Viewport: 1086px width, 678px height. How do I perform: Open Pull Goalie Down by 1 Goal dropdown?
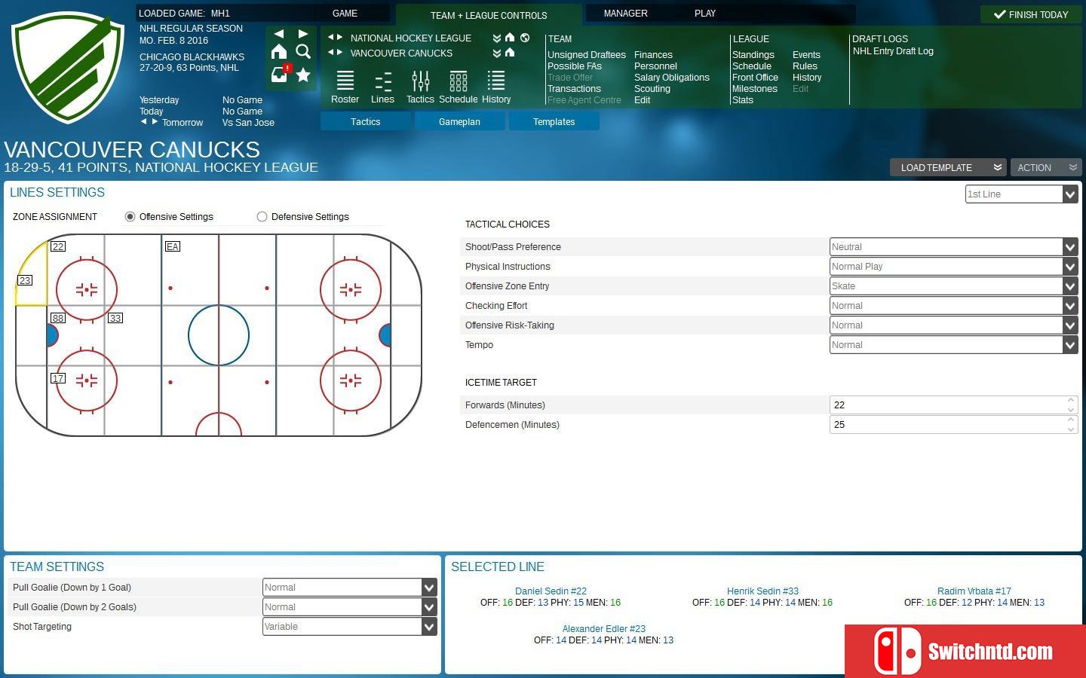350,587
